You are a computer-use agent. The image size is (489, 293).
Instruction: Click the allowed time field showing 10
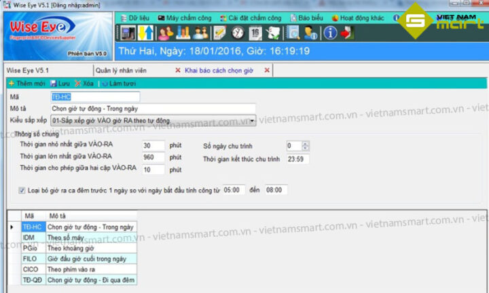point(153,170)
